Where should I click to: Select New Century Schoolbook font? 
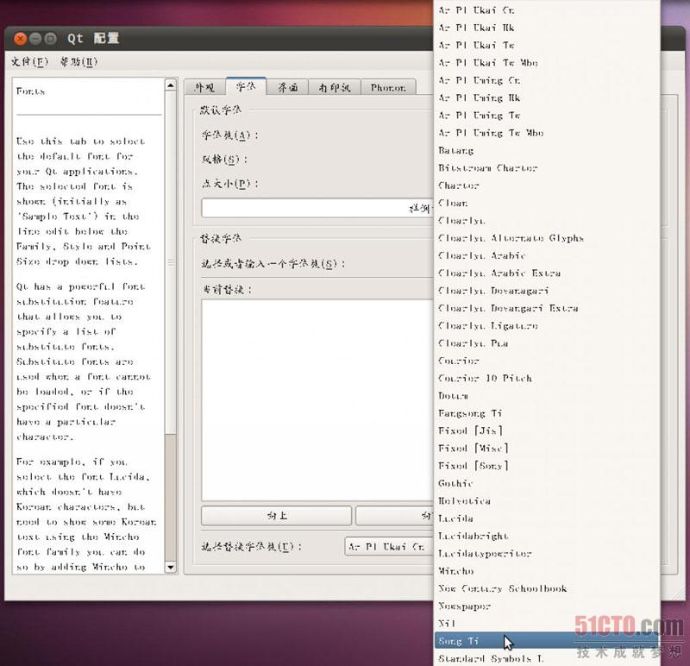click(x=547, y=588)
